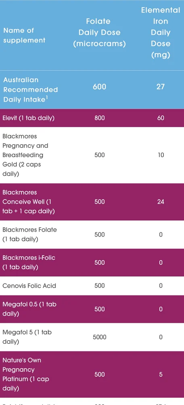Select Nature's Own Pregnancy Platinum label
The image size is (184, 405).
pyautogui.click(x=26, y=374)
